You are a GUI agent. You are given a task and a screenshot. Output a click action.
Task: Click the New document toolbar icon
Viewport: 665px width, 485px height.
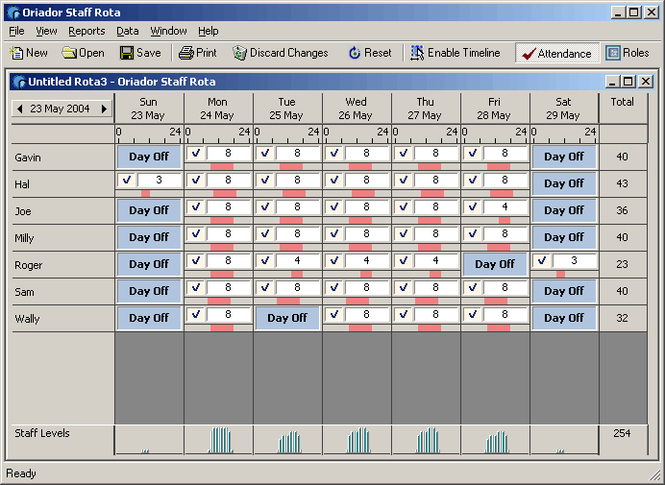(16, 53)
